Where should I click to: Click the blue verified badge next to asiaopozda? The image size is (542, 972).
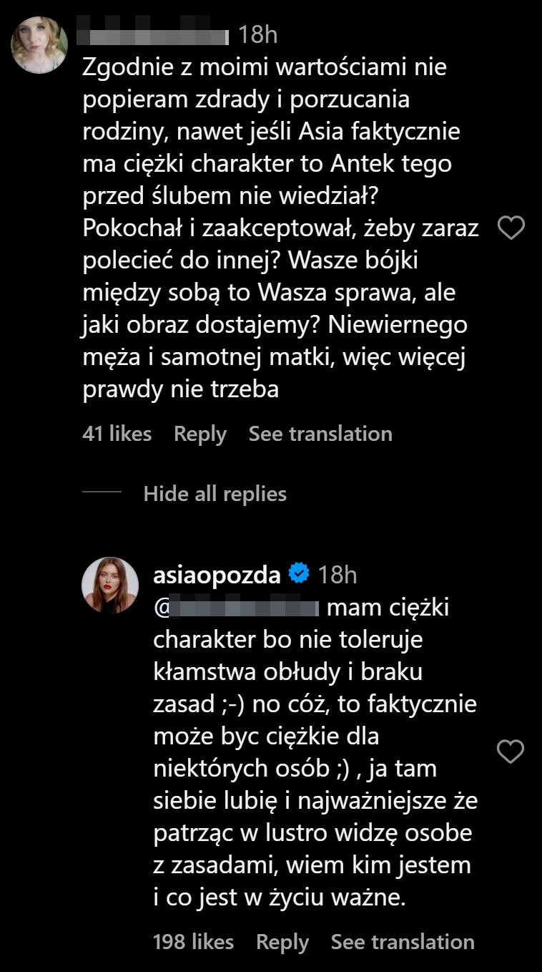[x=298, y=574]
